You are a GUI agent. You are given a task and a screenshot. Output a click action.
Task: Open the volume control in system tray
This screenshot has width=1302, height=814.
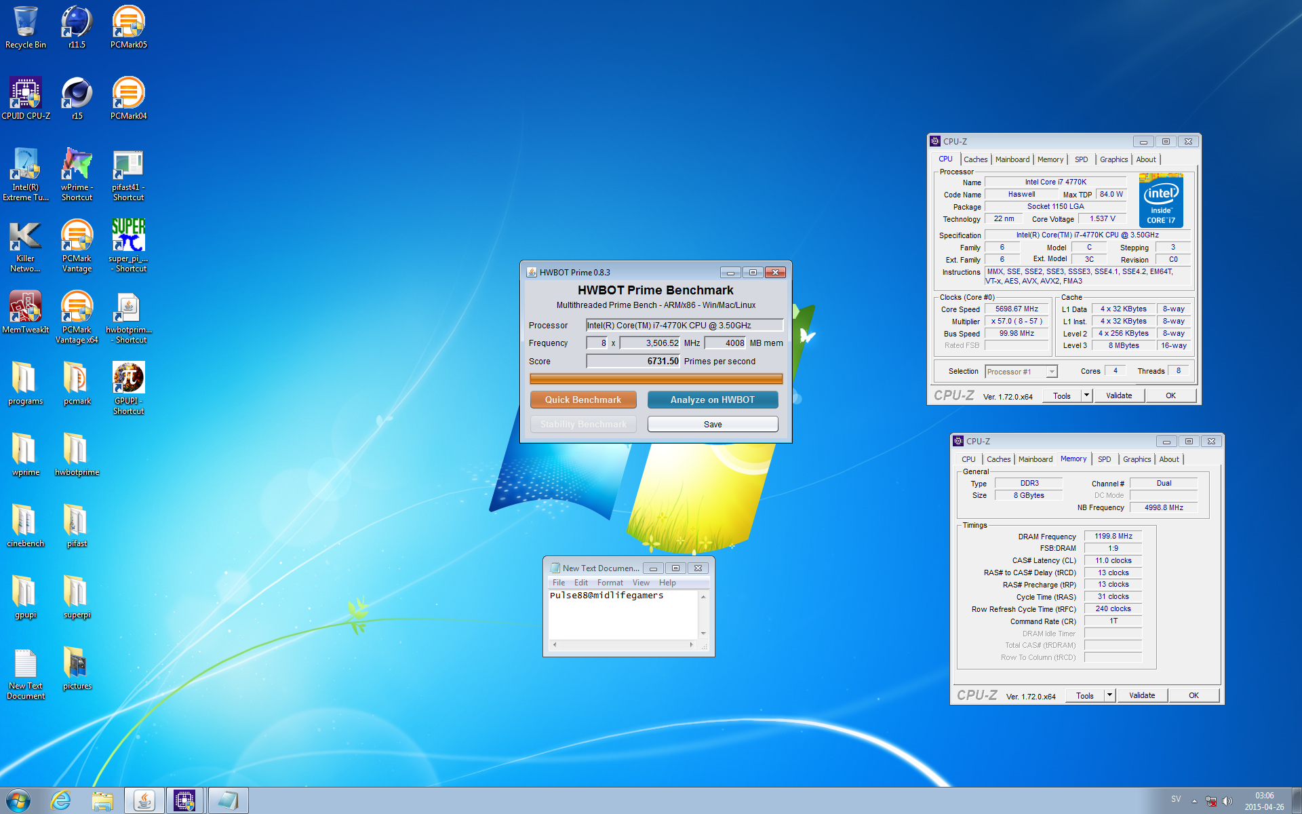coord(1227,800)
